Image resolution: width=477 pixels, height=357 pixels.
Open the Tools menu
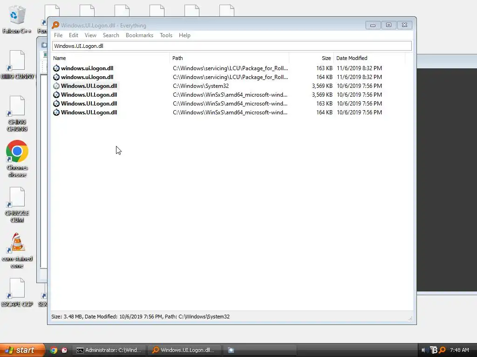point(166,35)
